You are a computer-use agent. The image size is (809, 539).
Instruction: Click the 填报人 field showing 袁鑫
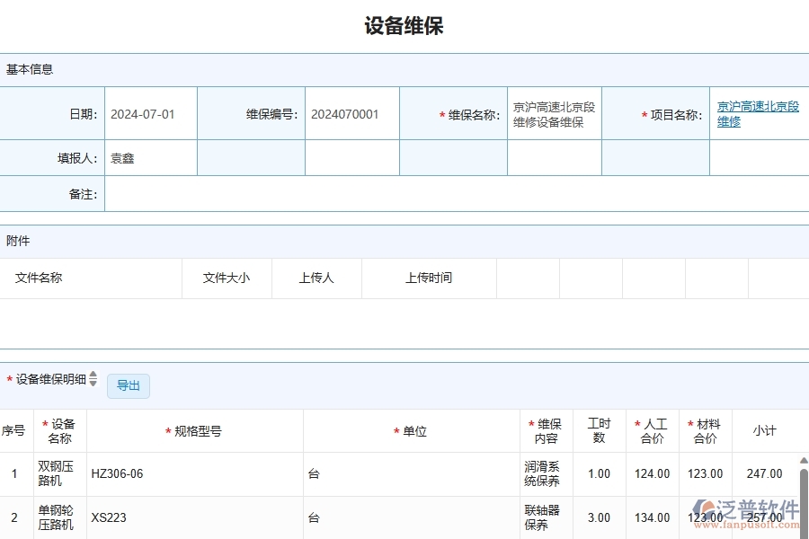point(150,156)
